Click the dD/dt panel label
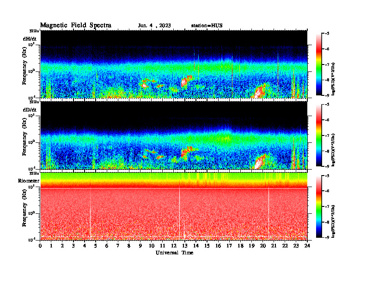This screenshot has width=366, height=282. coord(30,110)
